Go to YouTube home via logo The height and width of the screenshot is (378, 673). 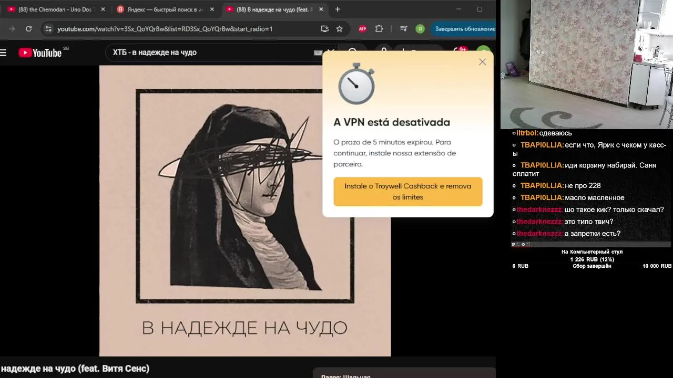click(x=40, y=52)
